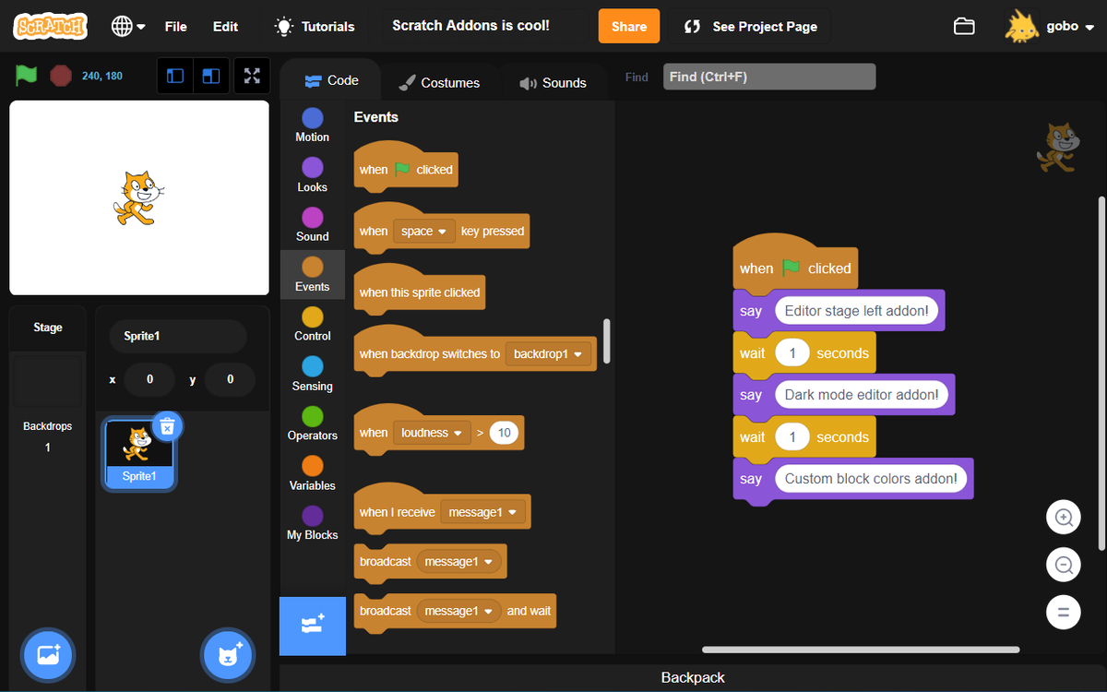The image size is (1107, 692).
Task: Click the cat sprite on stage
Action: [137, 197]
